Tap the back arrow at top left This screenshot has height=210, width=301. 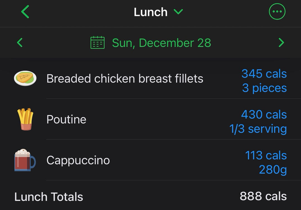point(25,12)
